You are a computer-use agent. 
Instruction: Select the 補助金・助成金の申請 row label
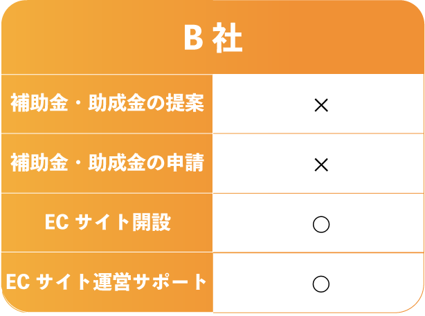pos(107,164)
